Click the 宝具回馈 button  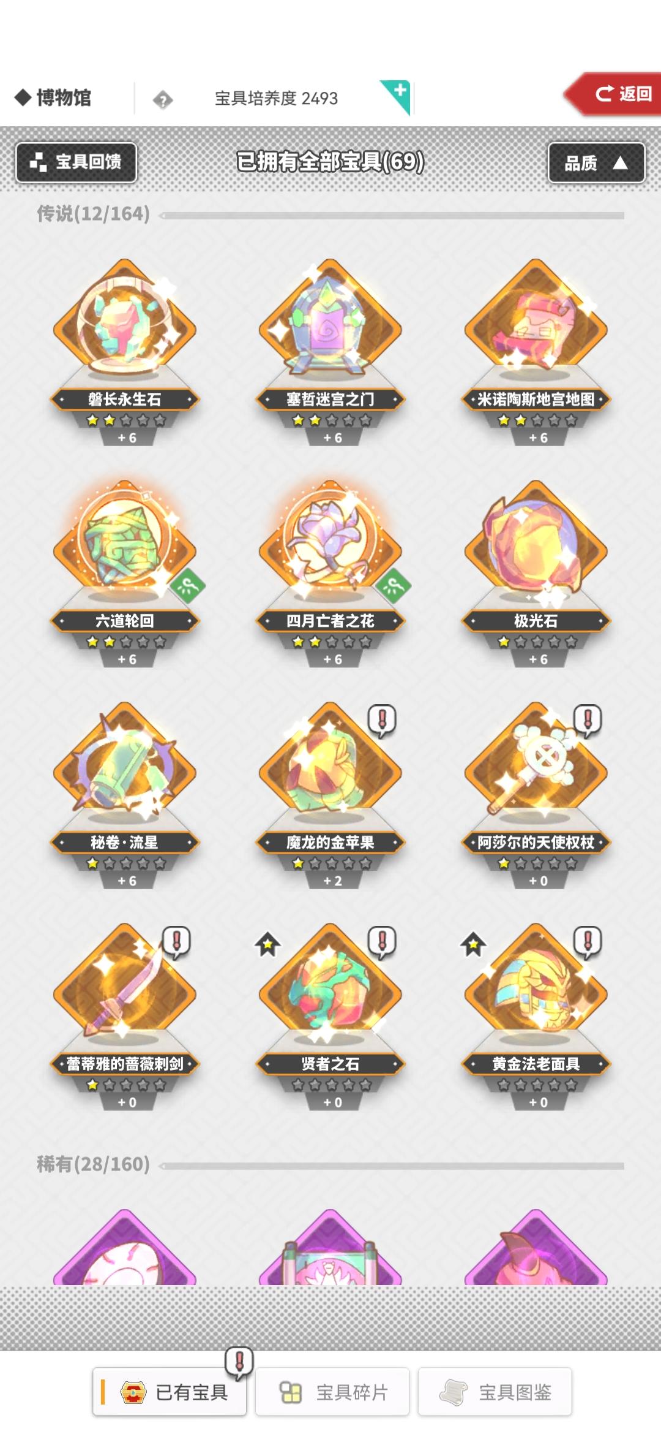[76, 162]
